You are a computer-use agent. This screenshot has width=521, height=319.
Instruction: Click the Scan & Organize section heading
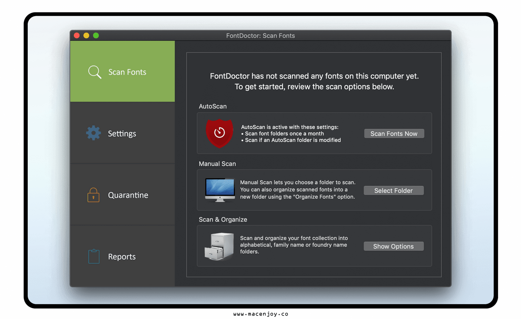(223, 220)
